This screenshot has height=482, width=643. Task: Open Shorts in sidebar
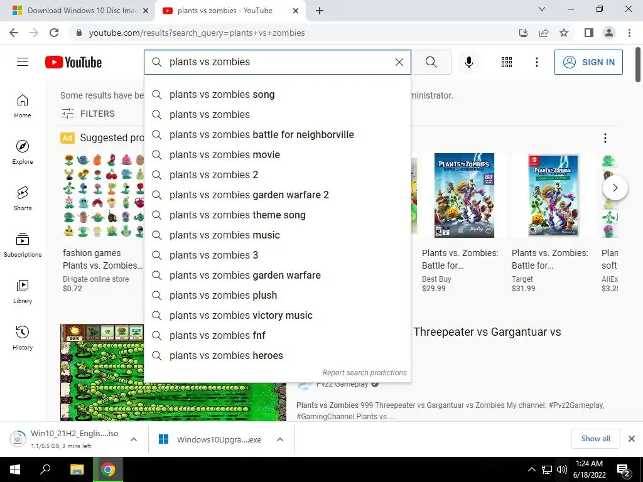coord(23,198)
